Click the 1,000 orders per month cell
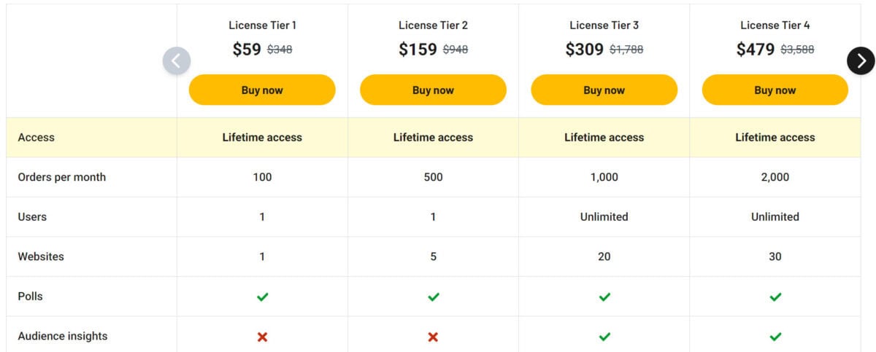 604,177
